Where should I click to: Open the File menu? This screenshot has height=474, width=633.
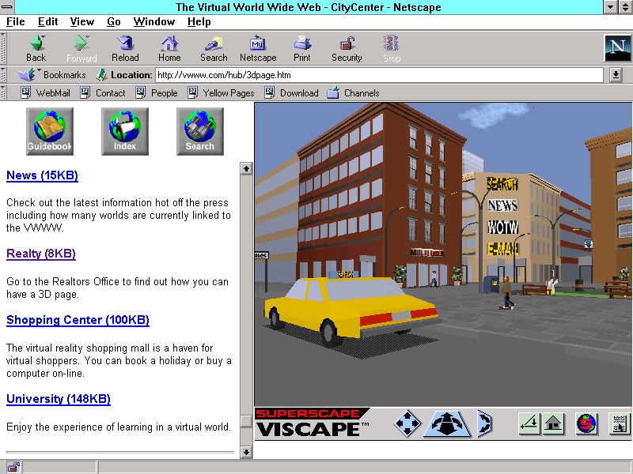[15, 22]
